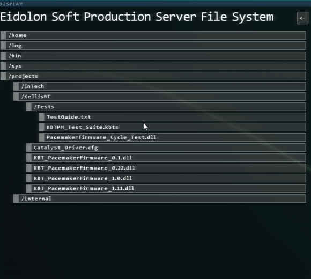Select KBT_PacemakerFirmware_0.1.dll
This screenshot has width=311, height=279.
coord(166,158)
